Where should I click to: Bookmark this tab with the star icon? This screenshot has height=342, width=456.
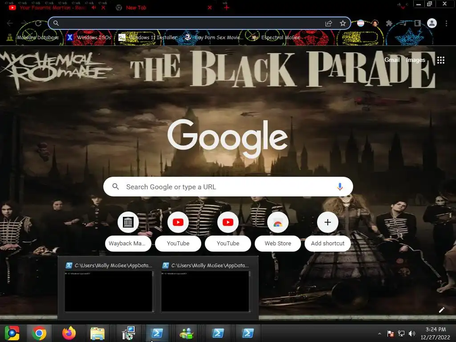pos(343,23)
